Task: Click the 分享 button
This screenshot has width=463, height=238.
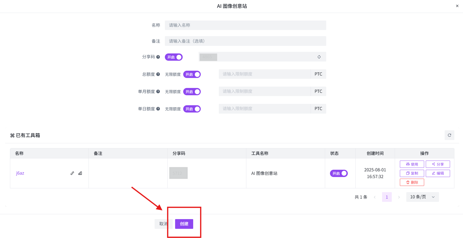Action: 438,164
